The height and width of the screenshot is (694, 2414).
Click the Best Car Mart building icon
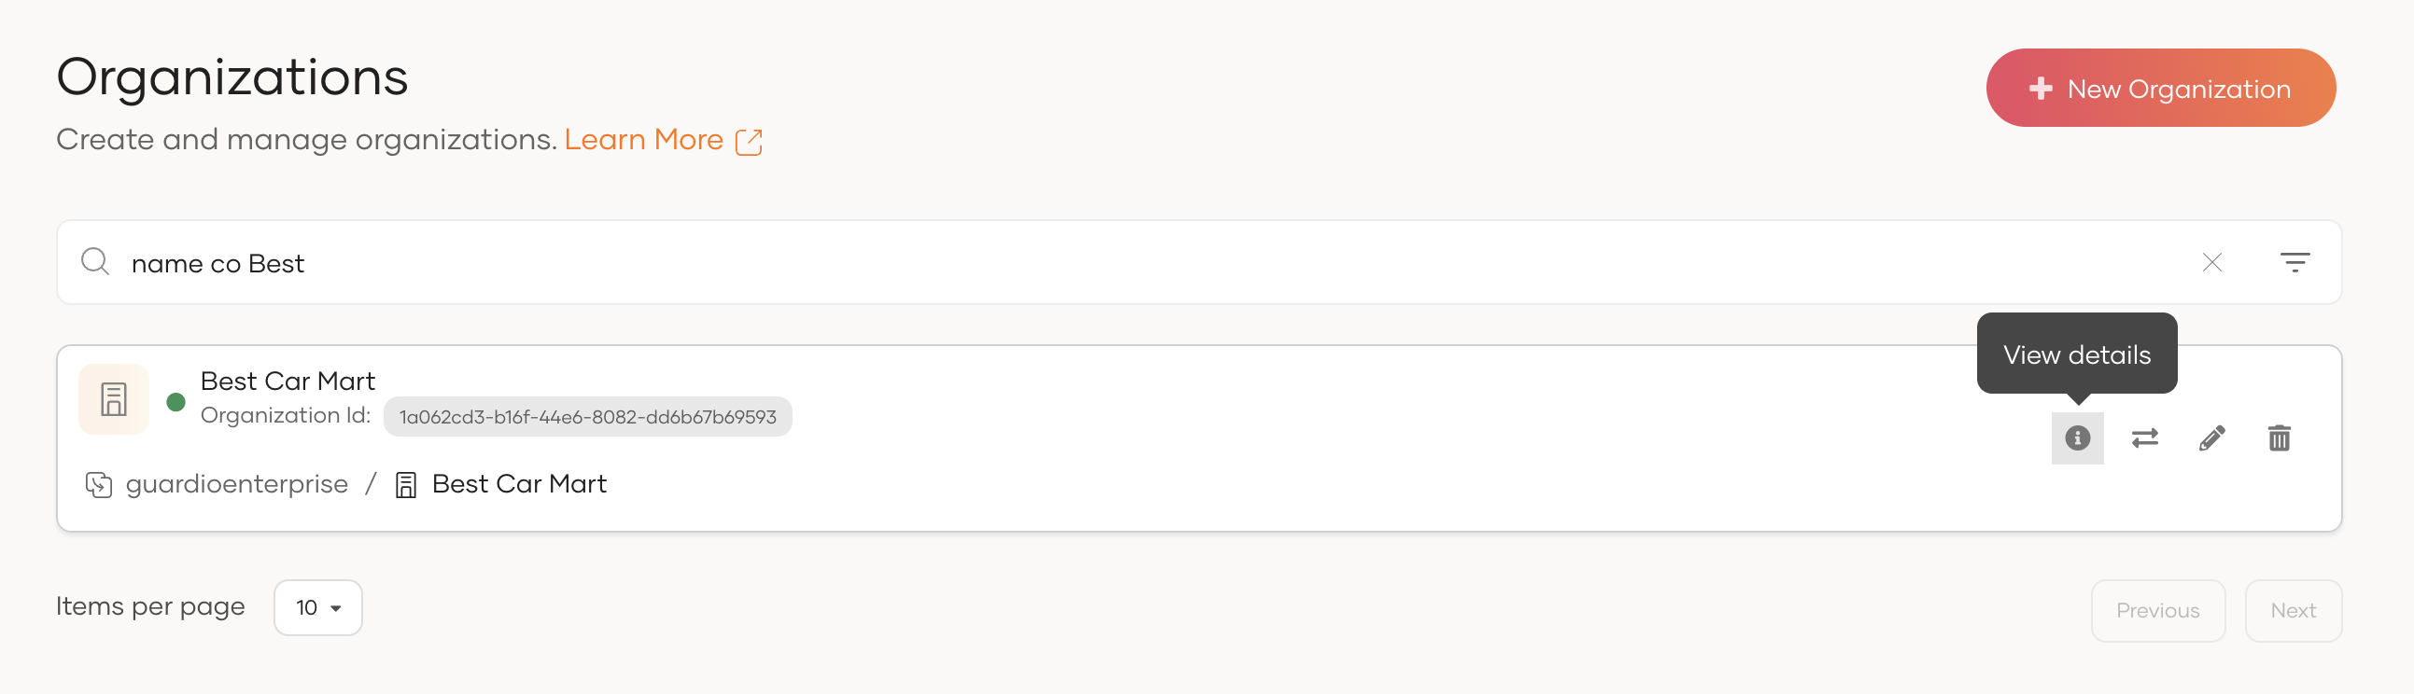[x=113, y=399]
